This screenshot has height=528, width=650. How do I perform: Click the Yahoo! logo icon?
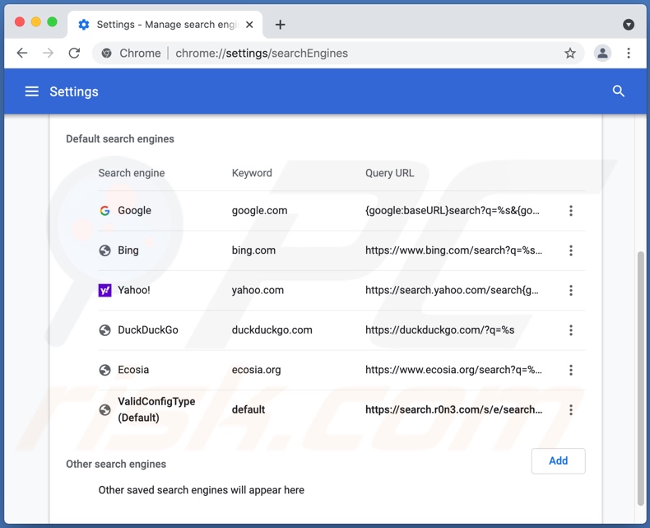tap(104, 291)
